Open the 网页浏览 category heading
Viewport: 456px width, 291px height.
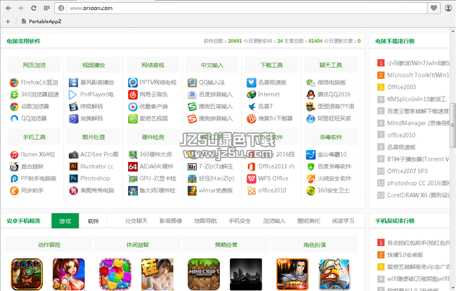[34, 65]
